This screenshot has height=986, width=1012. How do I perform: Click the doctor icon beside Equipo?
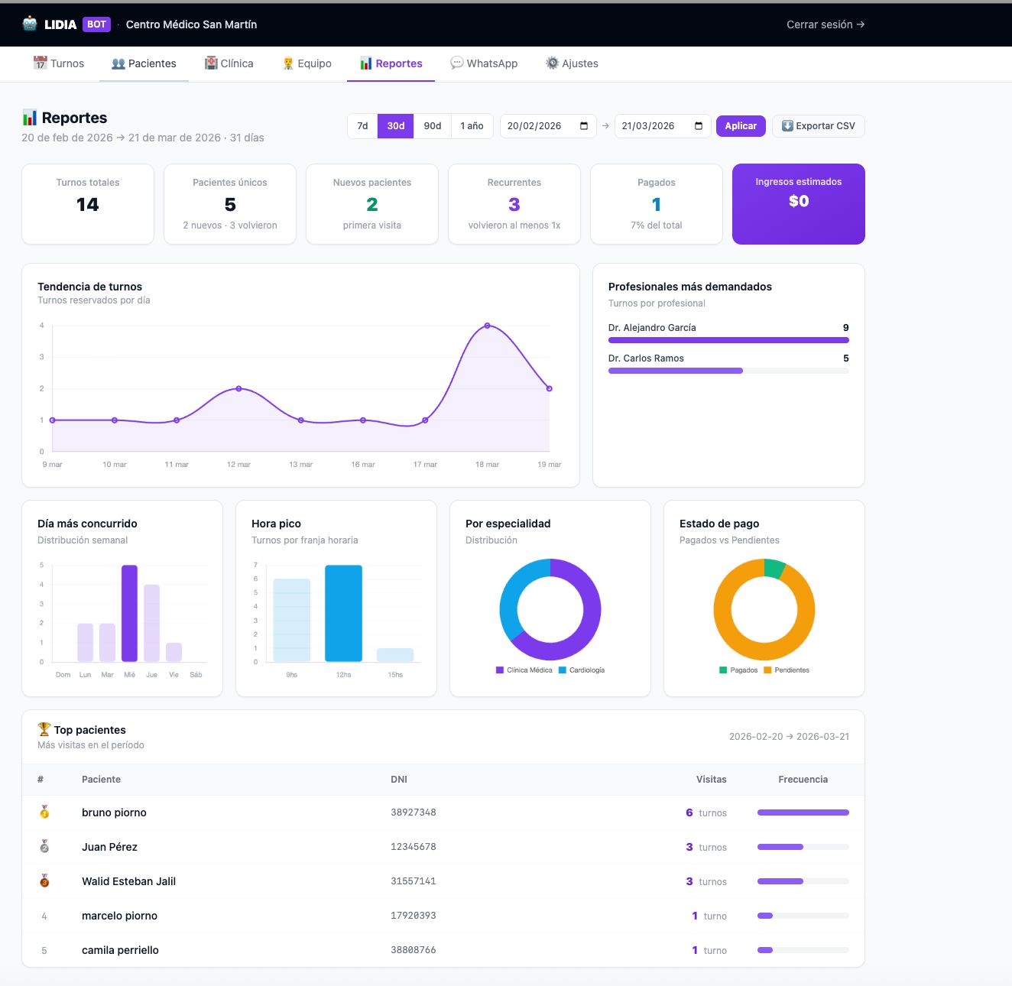pos(288,63)
